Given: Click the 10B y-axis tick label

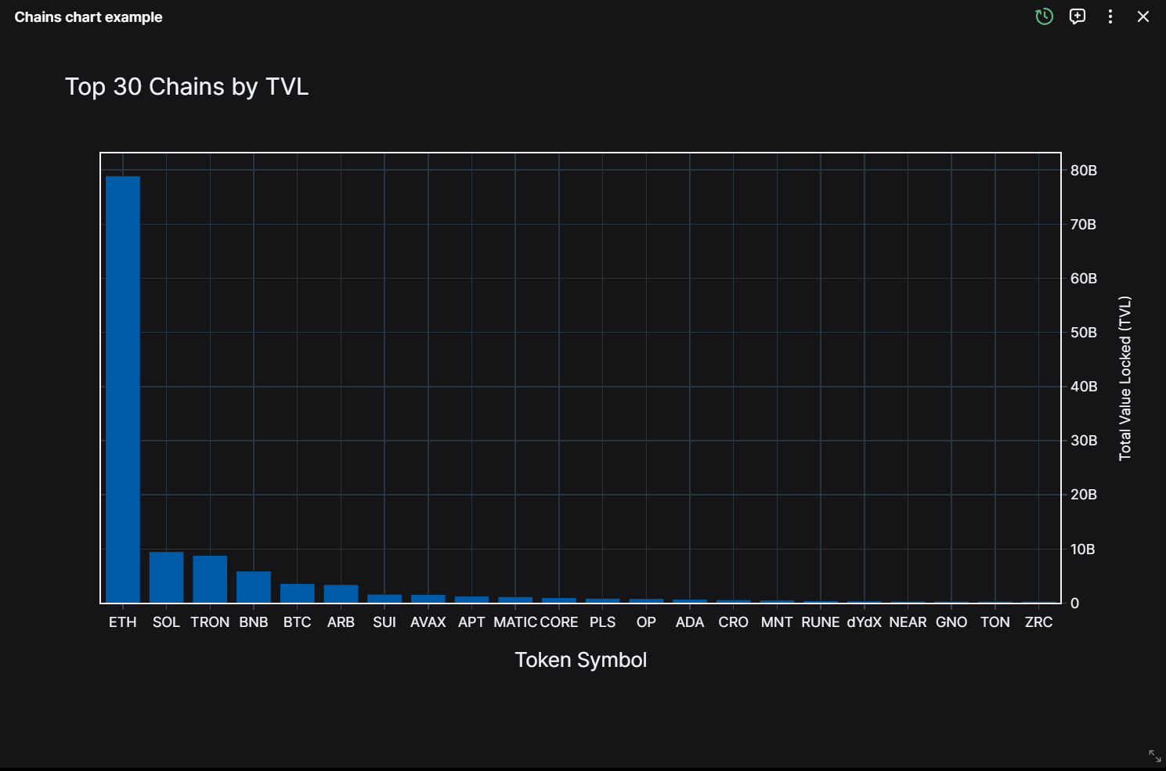Looking at the screenshot, I should tap(1083, 549).
